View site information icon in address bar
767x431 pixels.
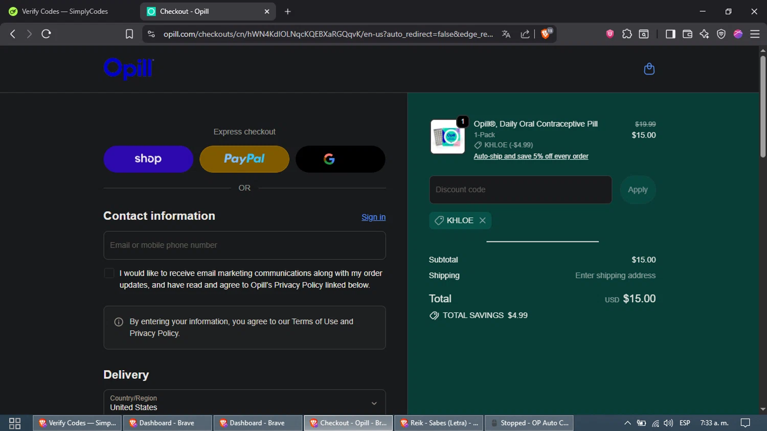(x=151, y=34)
